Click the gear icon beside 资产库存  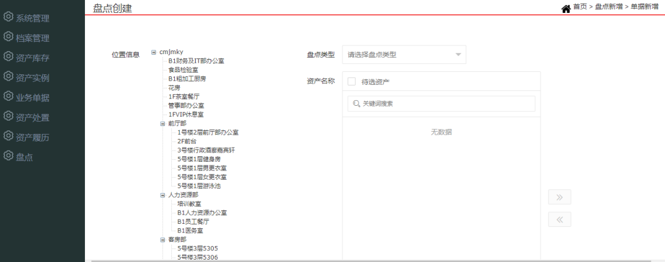(x=9, y=57)
